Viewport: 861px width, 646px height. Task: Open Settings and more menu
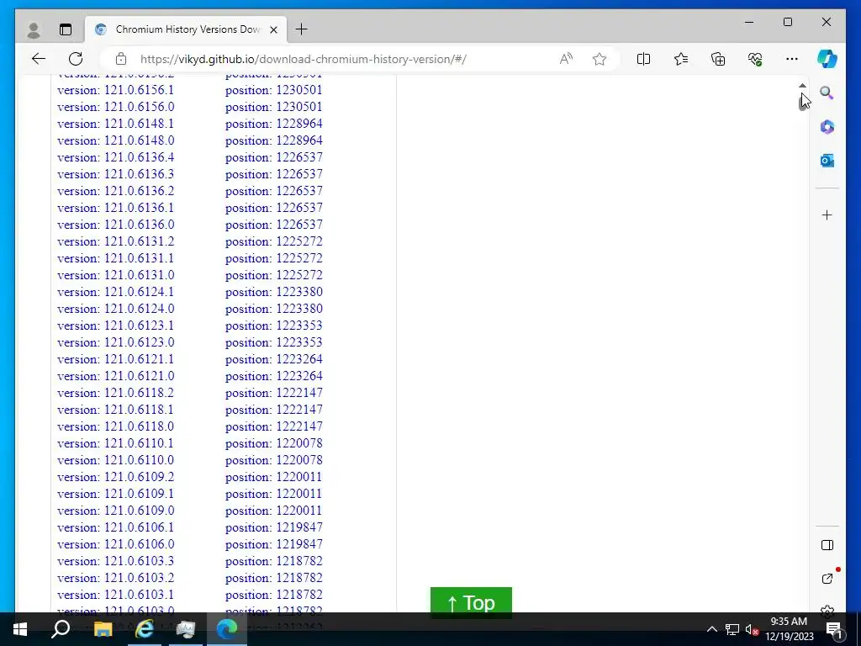(x=792, y=59)
